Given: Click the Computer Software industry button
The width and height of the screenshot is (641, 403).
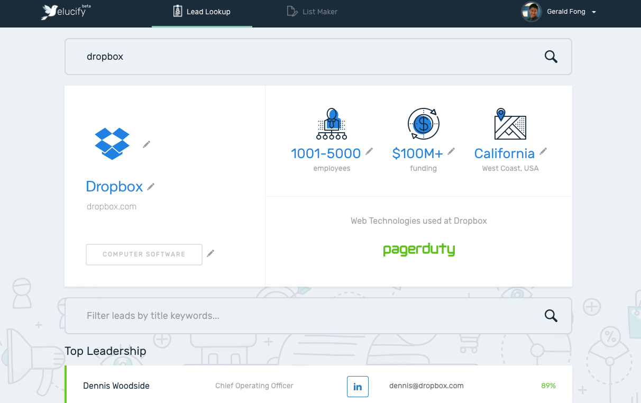Looking at the screenshot, I should tap(144, 254).
